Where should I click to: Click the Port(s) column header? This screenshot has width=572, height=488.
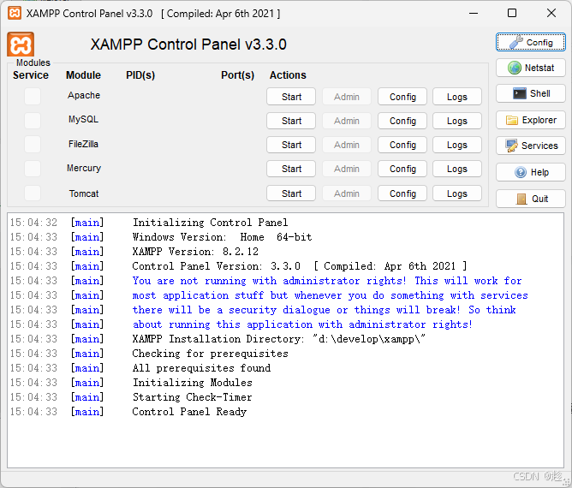237,75
